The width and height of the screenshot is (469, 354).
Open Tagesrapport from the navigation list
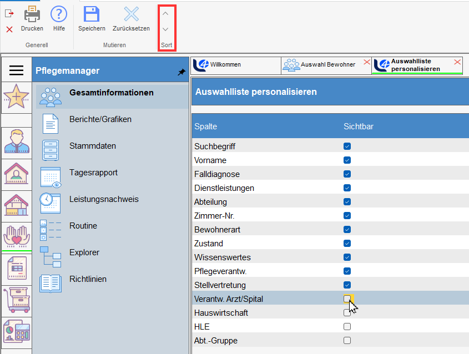tap(93, 173)
